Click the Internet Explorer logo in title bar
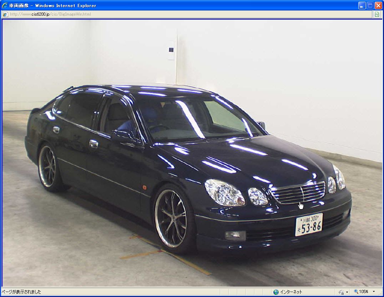 click(5, 5)
